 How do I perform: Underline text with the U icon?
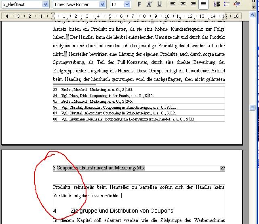[x=160, y=4]
